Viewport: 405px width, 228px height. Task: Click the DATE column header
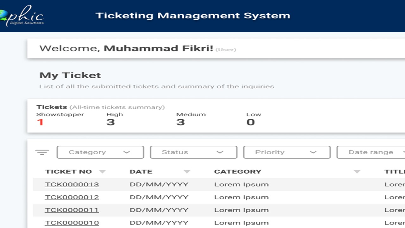point(141,172)
